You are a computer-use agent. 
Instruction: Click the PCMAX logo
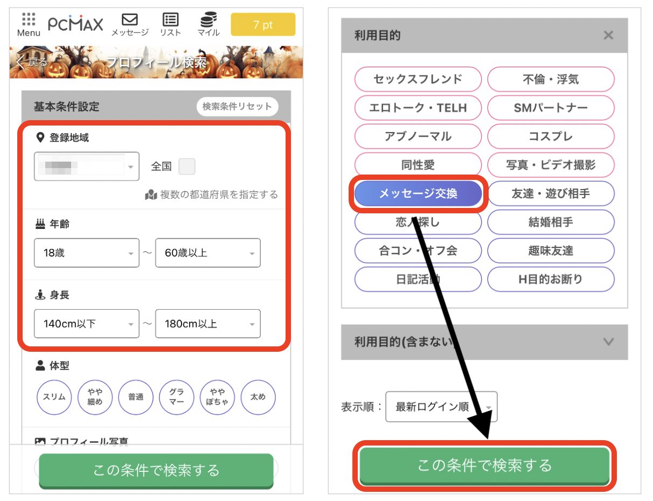coord(75,24)
